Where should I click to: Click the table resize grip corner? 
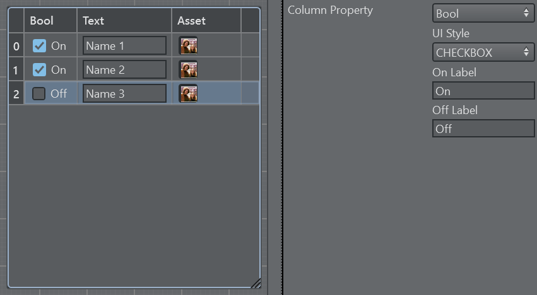tap(256, 283)
